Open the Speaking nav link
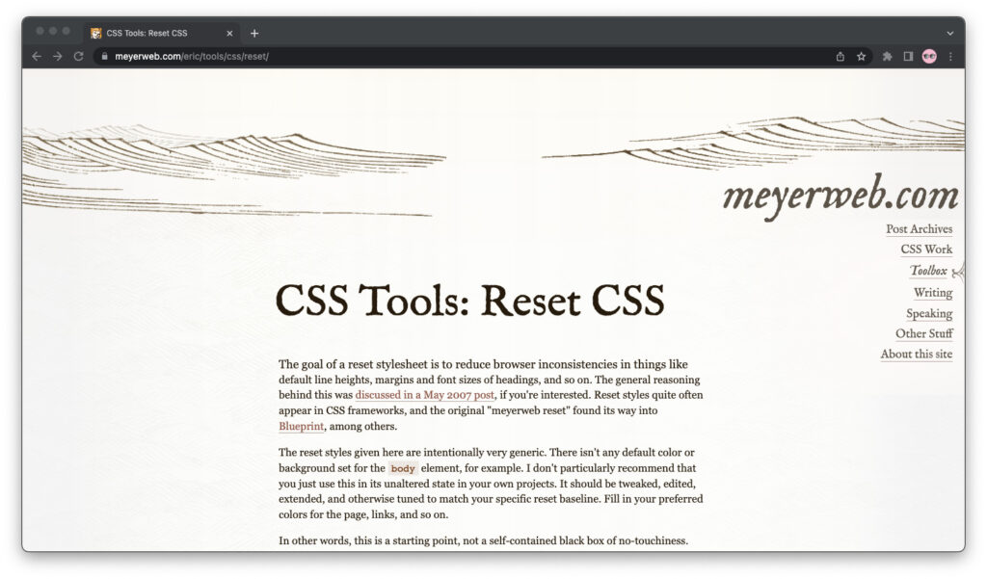 point(929,313)
